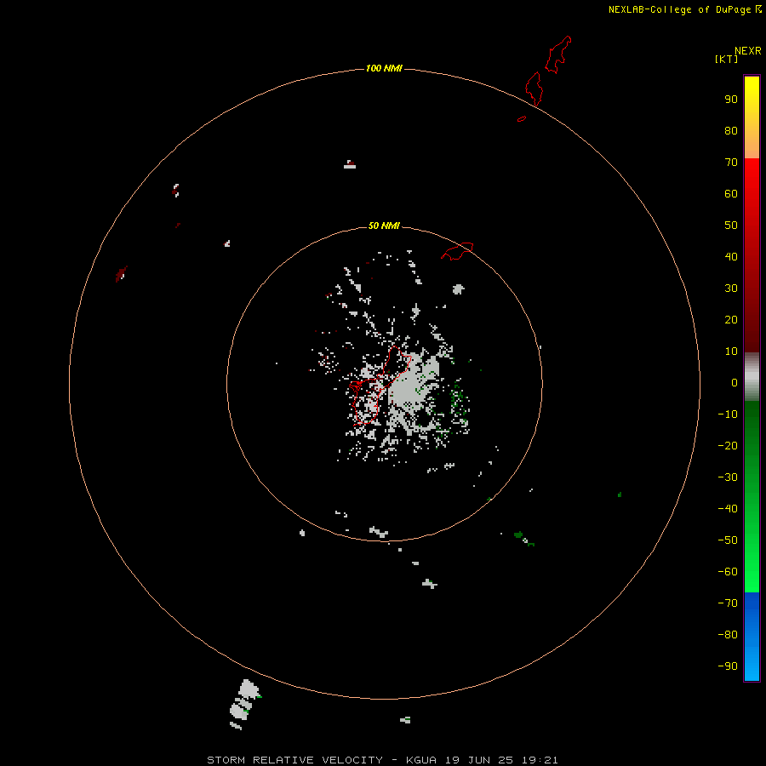Viewport: 766px width, 766px height.
Task: Click the 70 value on the velocity scale
Action: pos(731,163)
